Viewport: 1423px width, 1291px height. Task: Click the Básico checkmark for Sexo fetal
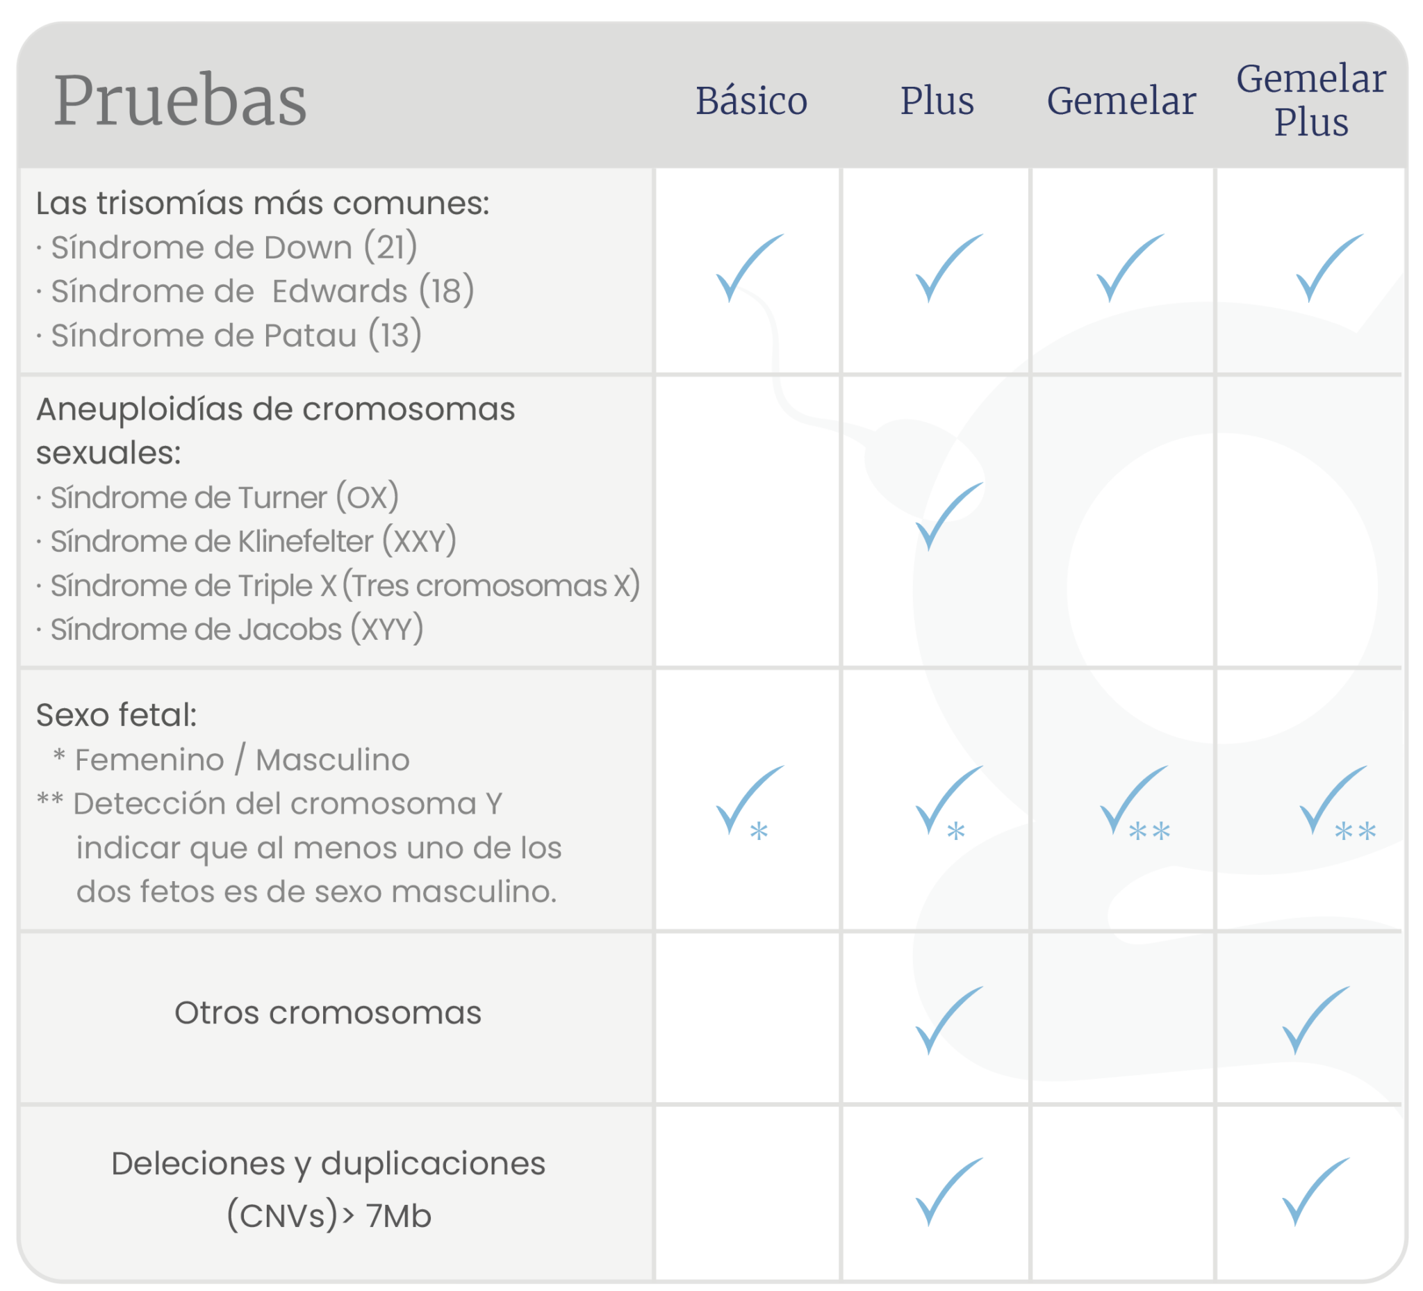tap(748, 800)
